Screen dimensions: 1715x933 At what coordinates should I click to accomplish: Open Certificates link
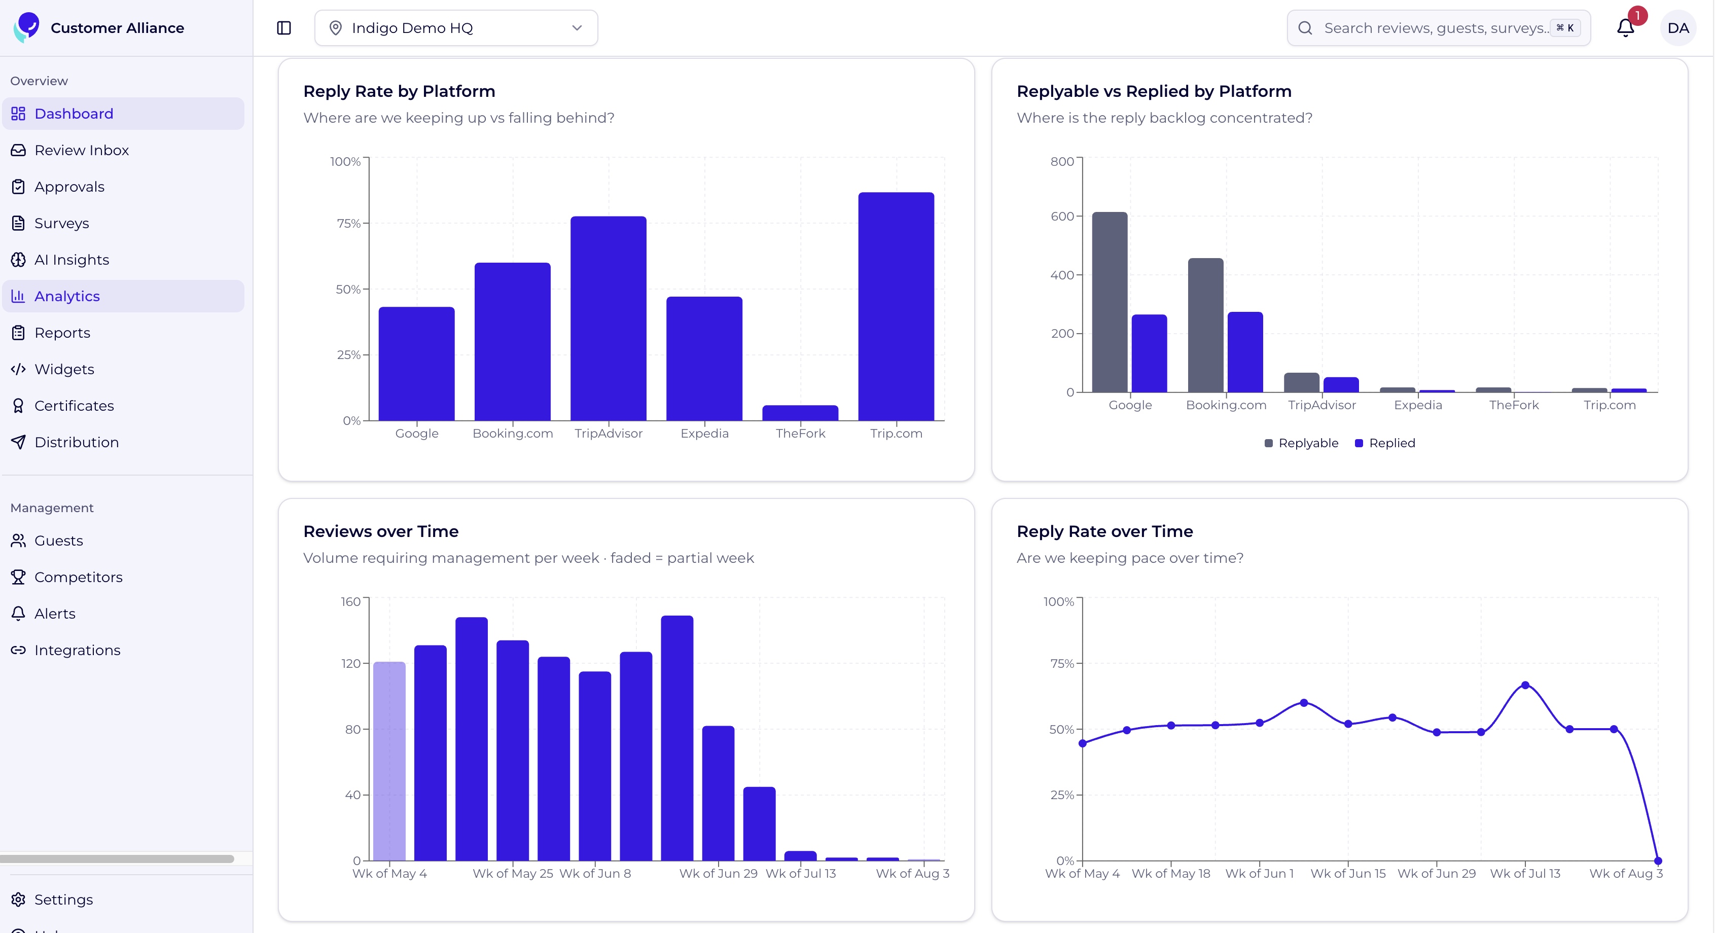point(123,406)
